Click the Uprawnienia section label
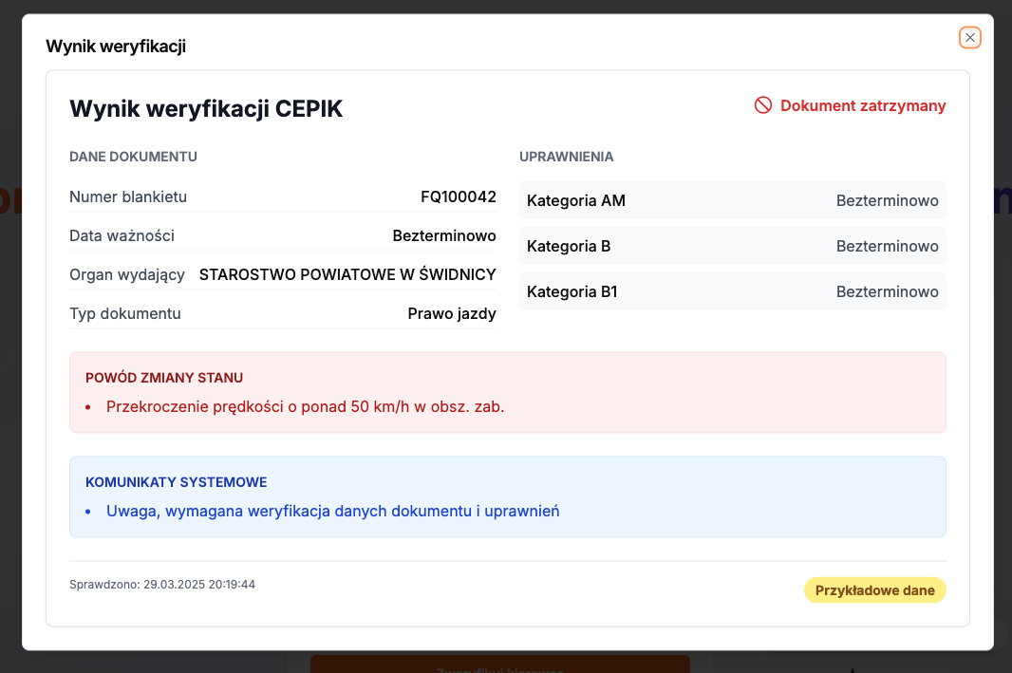The height and width of the screenshot is (673, 1012). [x=566, y=157]
